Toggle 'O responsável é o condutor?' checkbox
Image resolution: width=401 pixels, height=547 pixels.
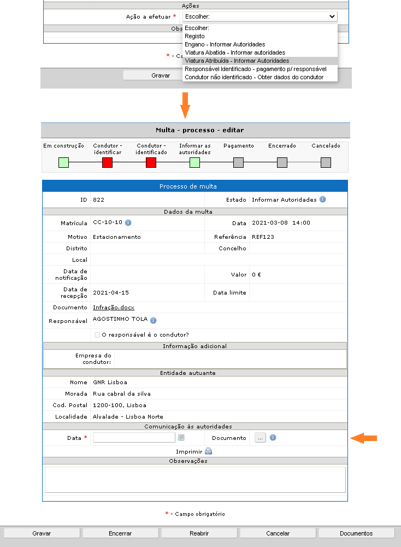[97, 334]
